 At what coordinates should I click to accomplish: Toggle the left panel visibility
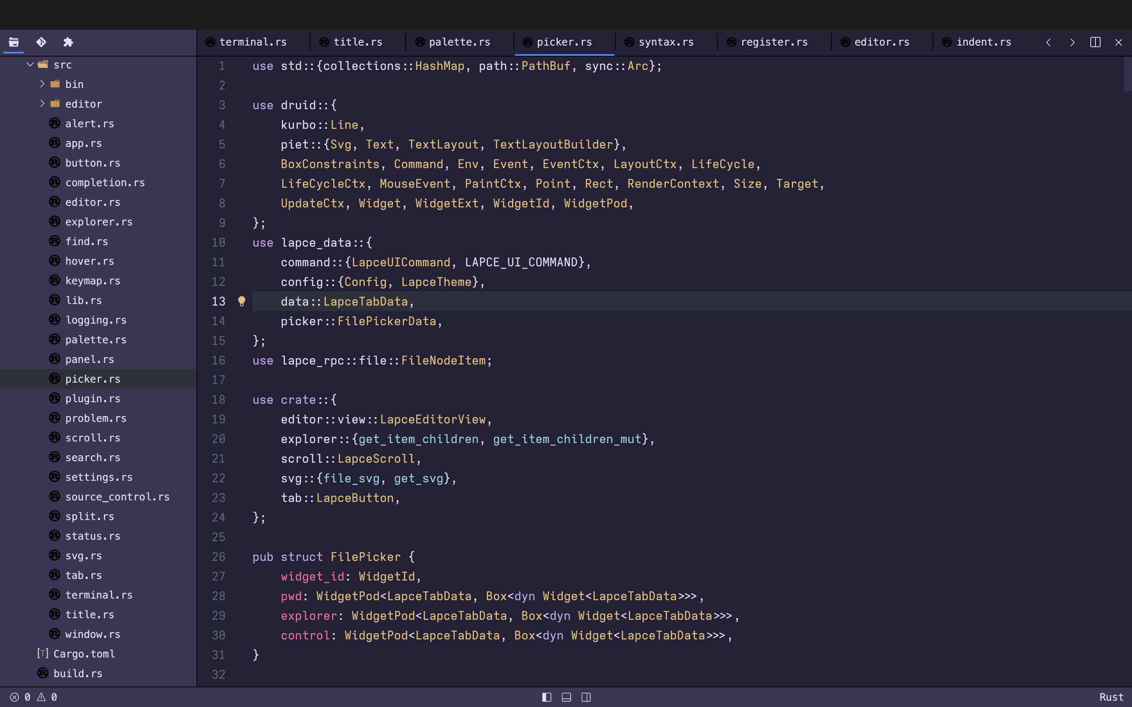546,697
